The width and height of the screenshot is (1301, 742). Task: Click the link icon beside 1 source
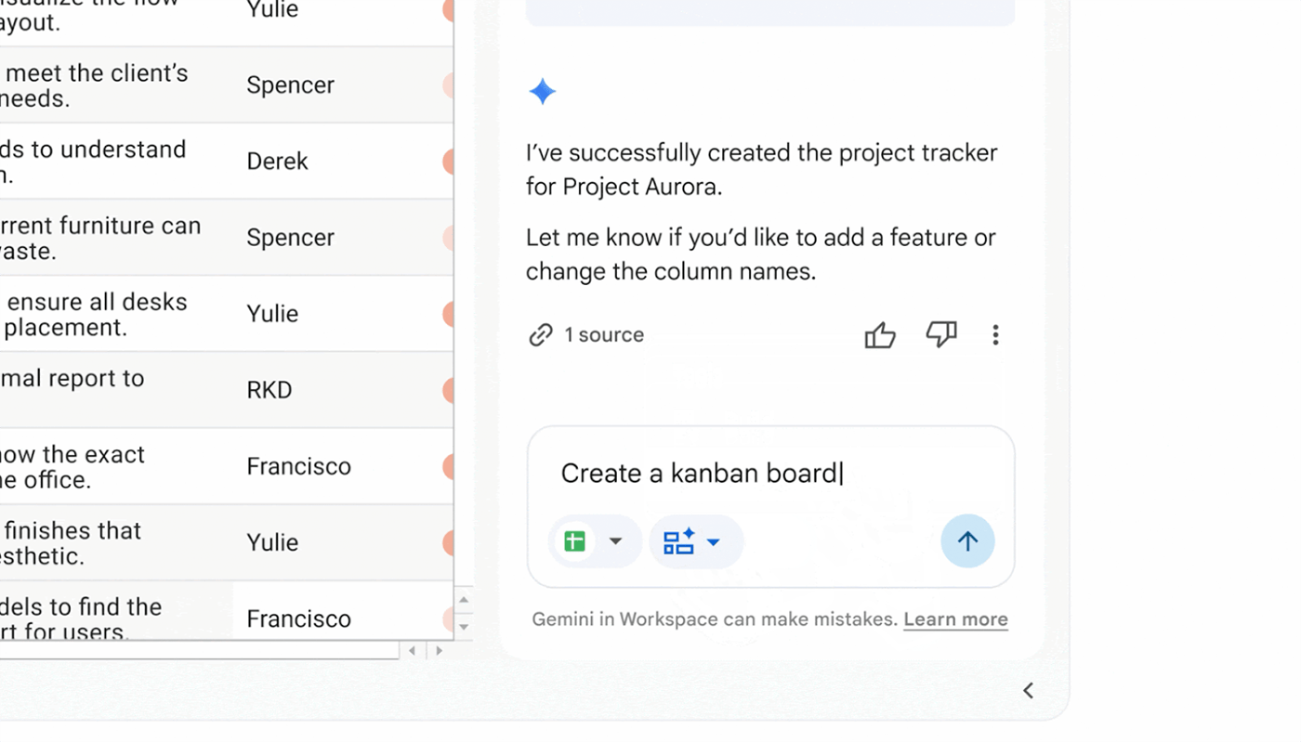click(x=541, y=335)
